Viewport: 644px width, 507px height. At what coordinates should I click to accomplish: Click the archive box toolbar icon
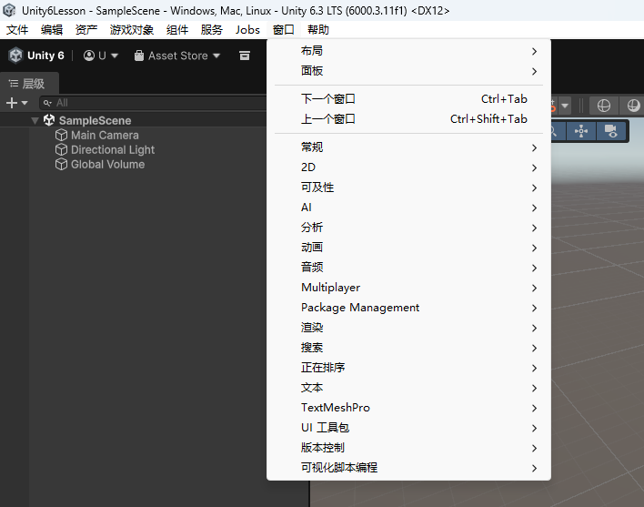pos(245,56)
